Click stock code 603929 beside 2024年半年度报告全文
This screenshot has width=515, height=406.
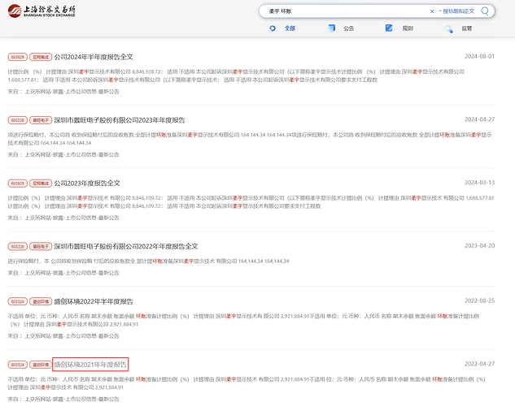tap(18, 57)
